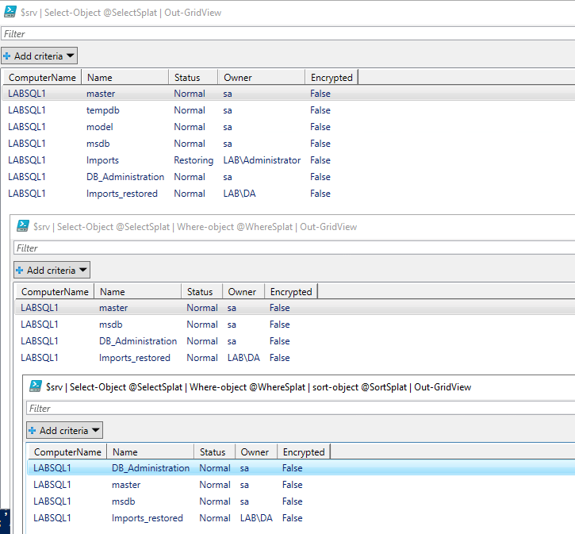Select the Imports row with Restoring status

point(103,160)
